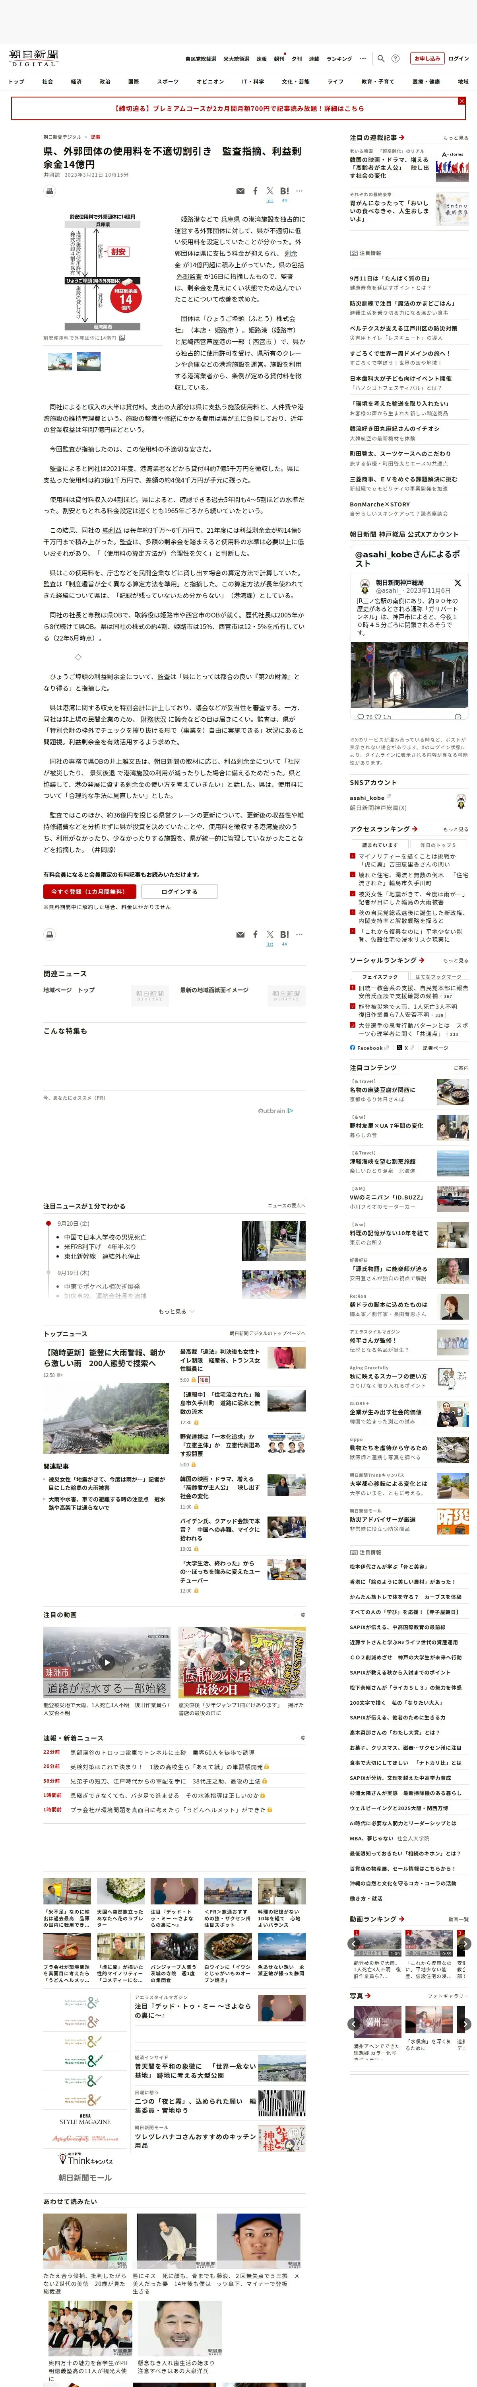Viewport: 477px width, 2387px height.
Task: Select the 昨日のトップ5 ranking tab
Action: [x=438, y=844]
